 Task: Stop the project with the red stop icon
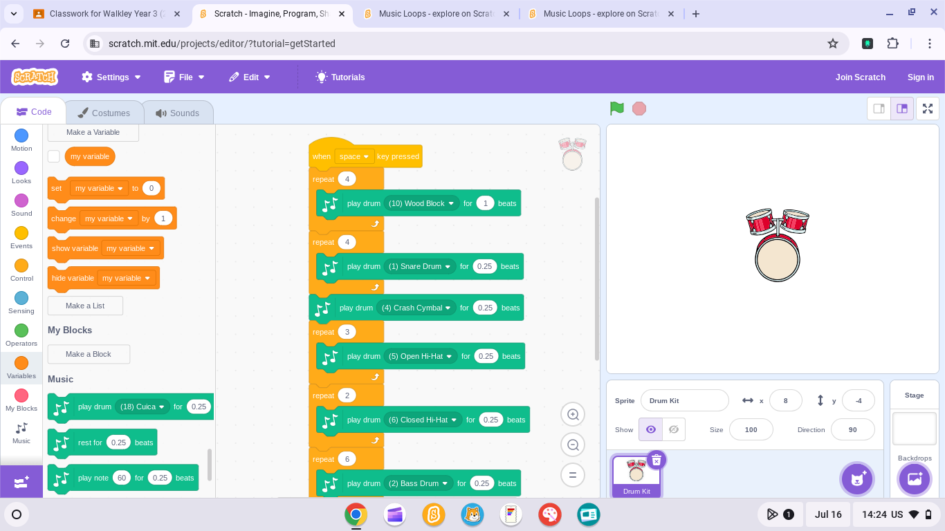coord(639,109)
